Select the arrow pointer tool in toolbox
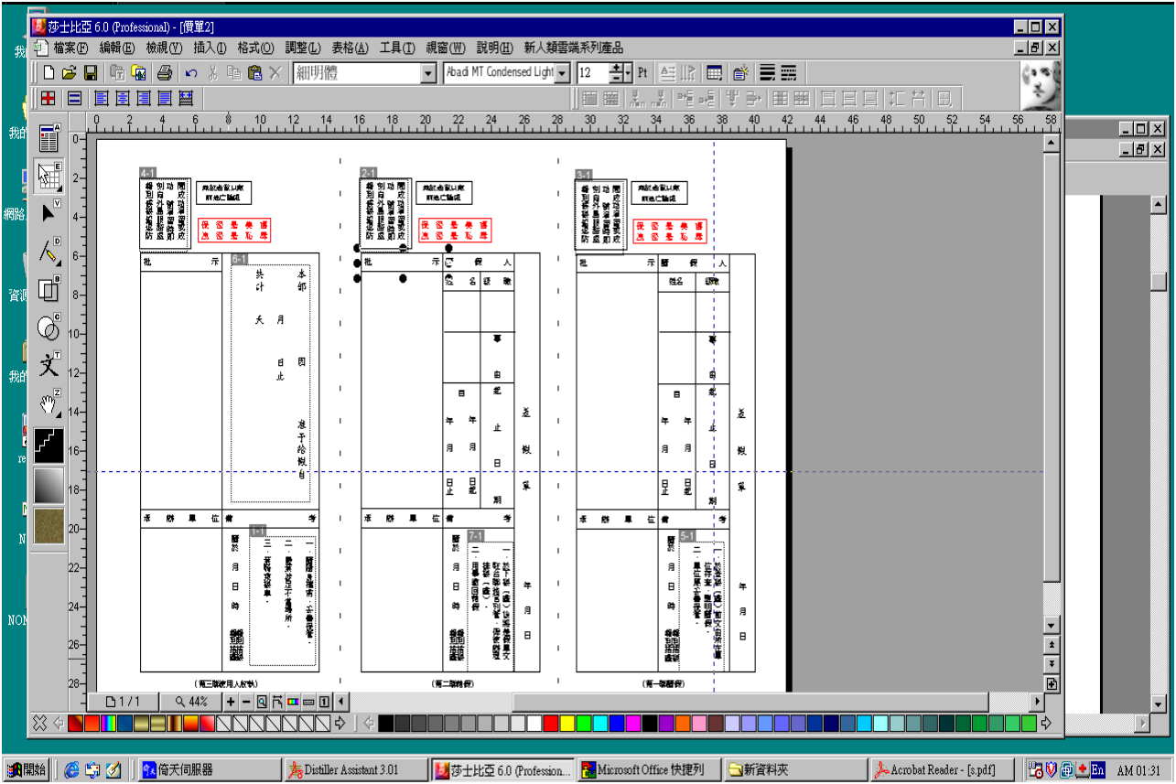This screenshot has height=784, width=1176. (49, 213)
